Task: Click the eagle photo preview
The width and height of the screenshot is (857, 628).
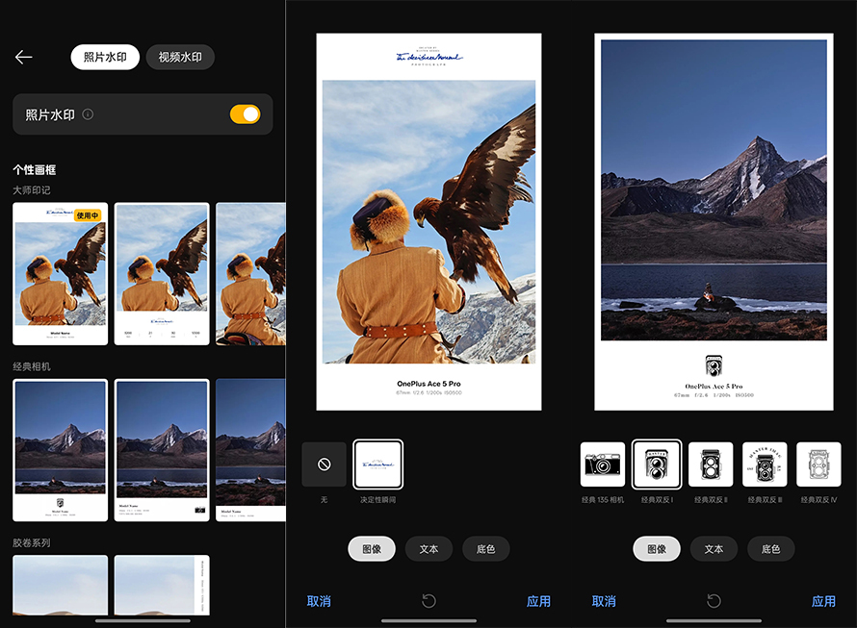Action: pos(429,222)
